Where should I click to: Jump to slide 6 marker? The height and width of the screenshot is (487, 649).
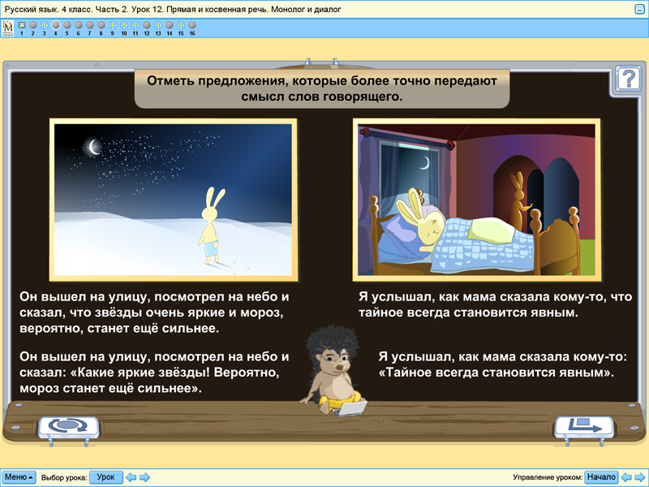coord(78,25)
